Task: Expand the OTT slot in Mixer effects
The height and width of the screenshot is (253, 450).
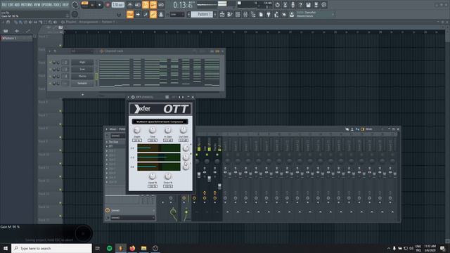Action: [107, 146]
